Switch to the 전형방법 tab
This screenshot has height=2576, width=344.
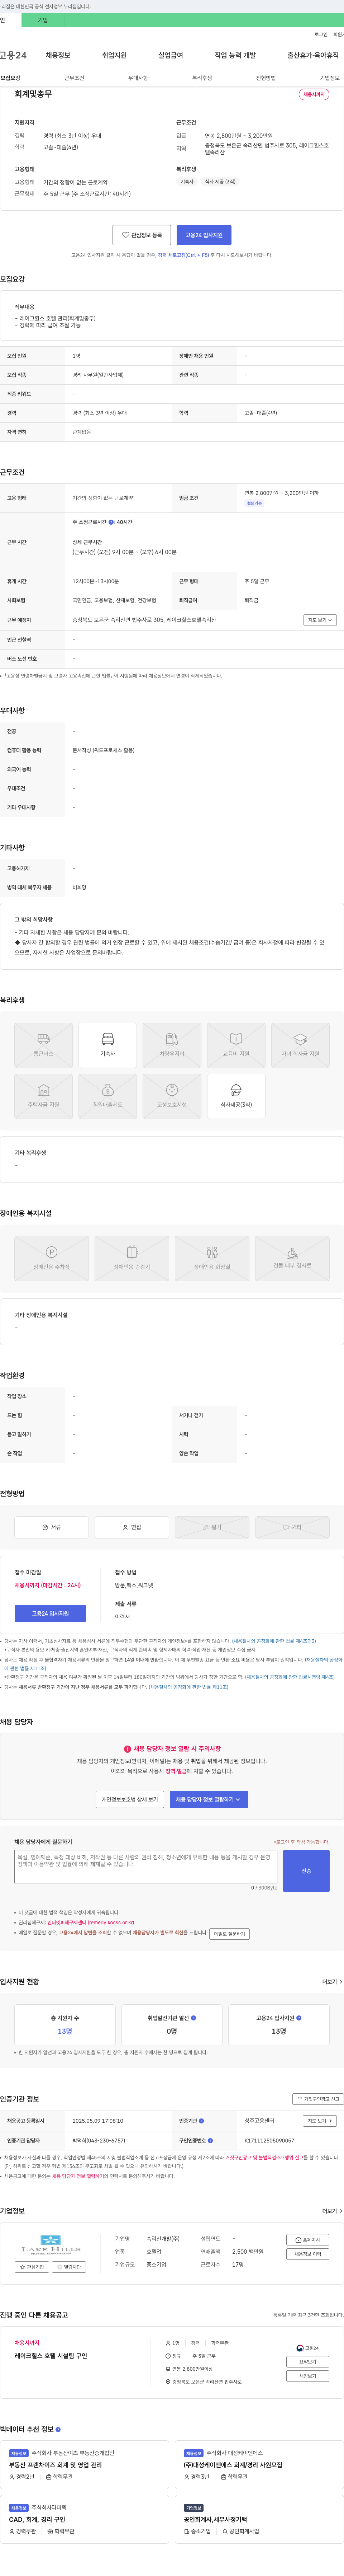click(x=266, y=78)
